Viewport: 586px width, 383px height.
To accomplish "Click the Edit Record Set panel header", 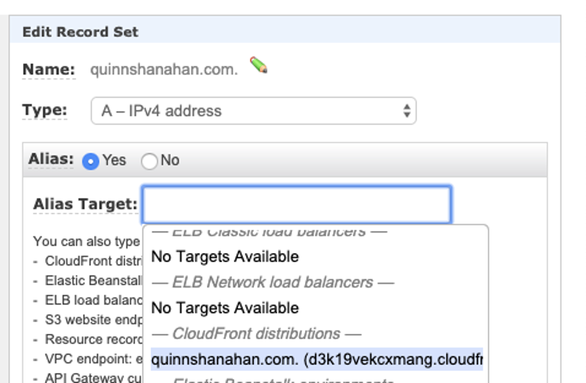I will pyautogui.click(x=80, y=32).
